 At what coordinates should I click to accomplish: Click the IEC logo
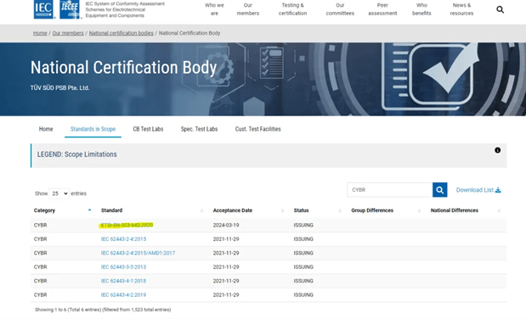coord(43,9)
